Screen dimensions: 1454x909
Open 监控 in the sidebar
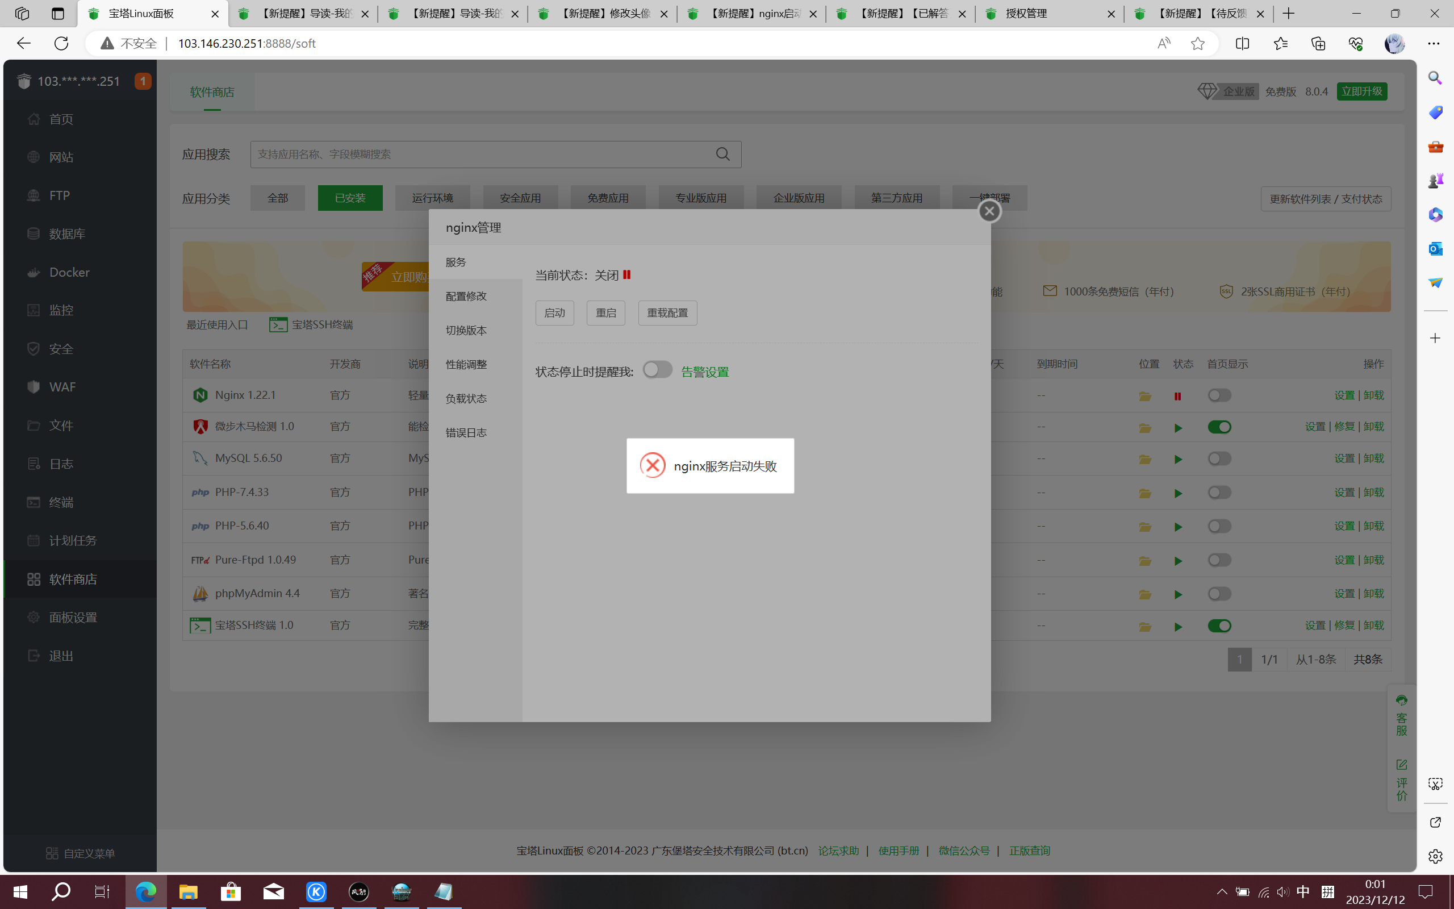click(80, 310)
